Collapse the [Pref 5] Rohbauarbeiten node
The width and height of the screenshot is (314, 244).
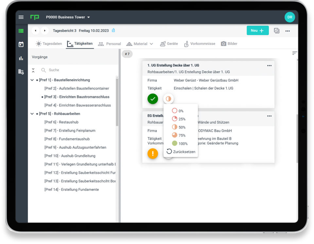click(x=32, y=114)
